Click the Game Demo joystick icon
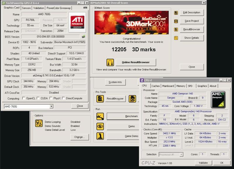 100,136
